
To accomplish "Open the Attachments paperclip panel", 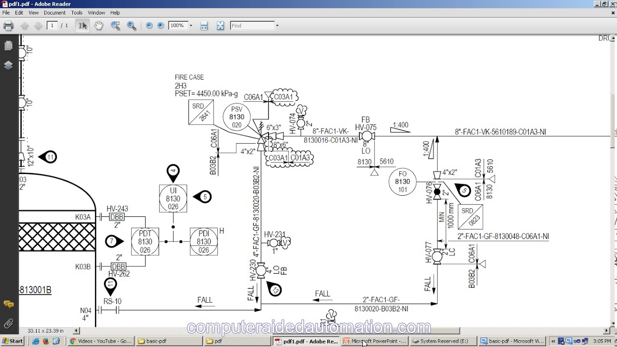I will pos(8,323).
